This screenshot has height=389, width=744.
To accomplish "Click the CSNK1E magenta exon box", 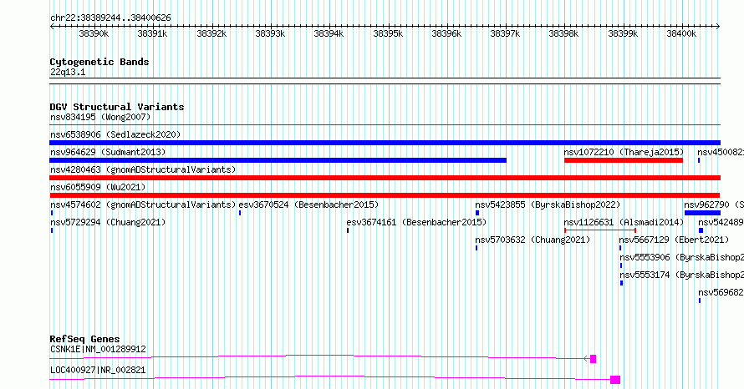I will 593,359.
